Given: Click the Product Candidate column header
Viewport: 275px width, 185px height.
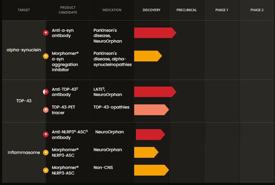Looking at the screenshot, I should point(68,10).
